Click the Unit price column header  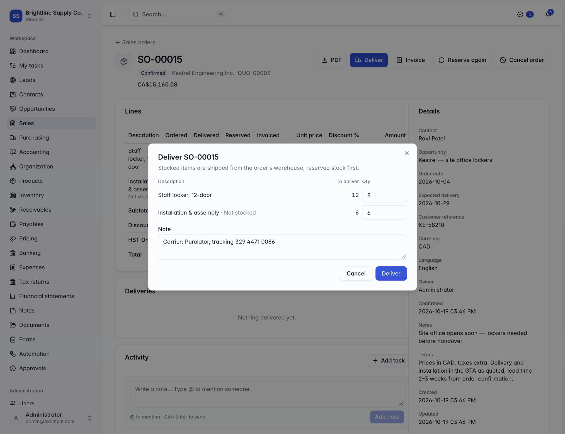pos(309,135)
